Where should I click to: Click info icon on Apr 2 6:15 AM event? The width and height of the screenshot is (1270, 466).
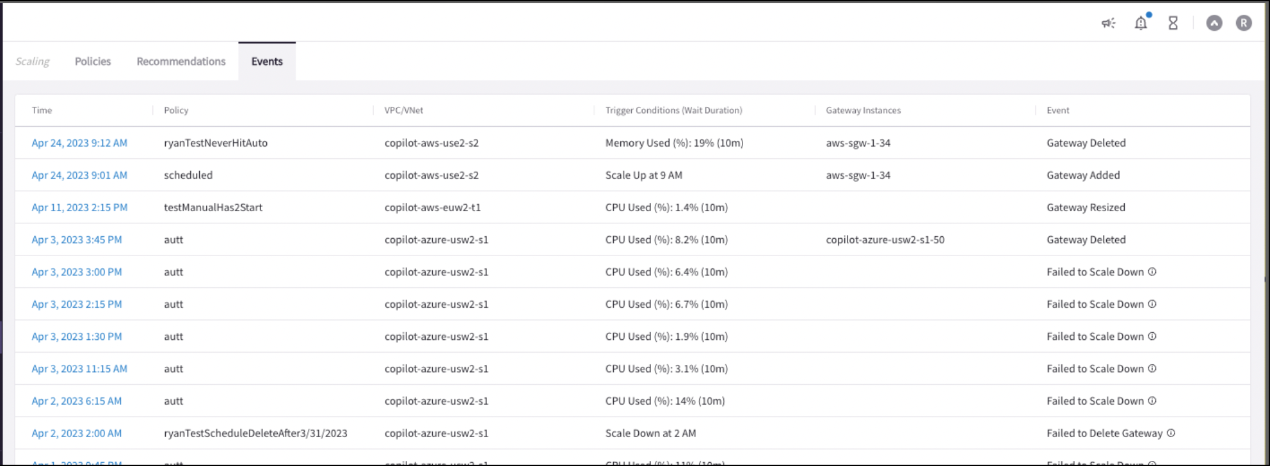(1152, 401)
